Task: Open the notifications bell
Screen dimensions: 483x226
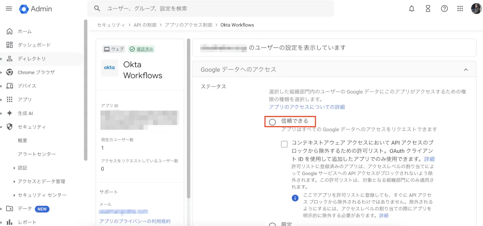Action: [411, 8]
